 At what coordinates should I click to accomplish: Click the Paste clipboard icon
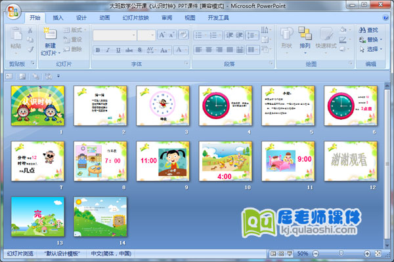tap(16, 34)
